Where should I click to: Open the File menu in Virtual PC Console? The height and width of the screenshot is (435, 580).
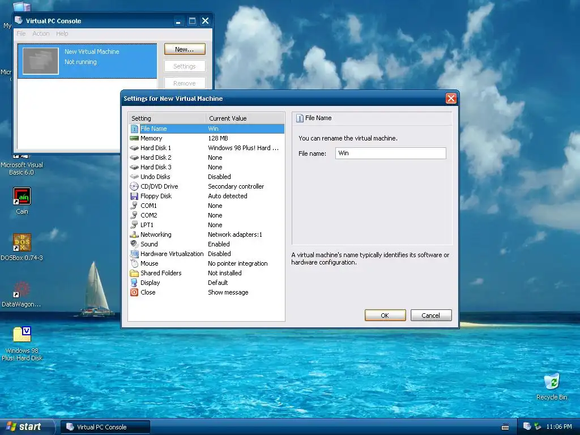pos(21,33)
